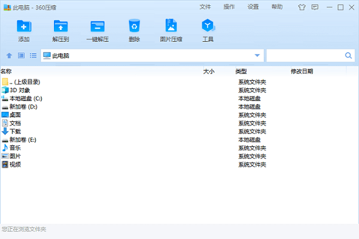Open the 设置 (Settings) menu
Viewport: 359px width, 239px height.
click(x=253, y=7)
